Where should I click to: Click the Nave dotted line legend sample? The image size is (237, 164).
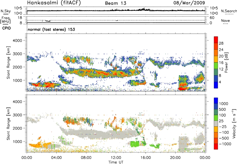tap(225, 24)
